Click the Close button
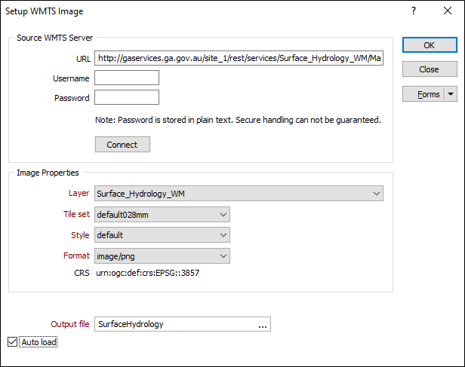The image size is (465, 367). pos(430,69)
